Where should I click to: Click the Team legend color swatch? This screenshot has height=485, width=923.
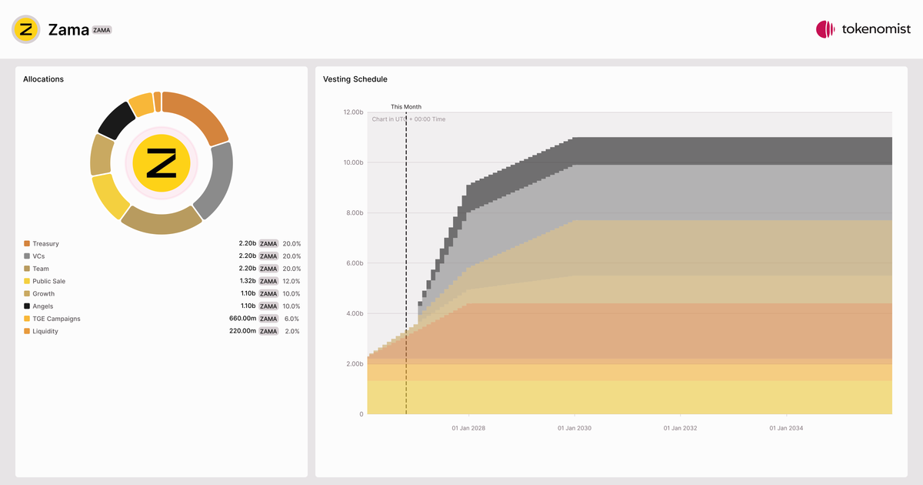pos(27,269)
